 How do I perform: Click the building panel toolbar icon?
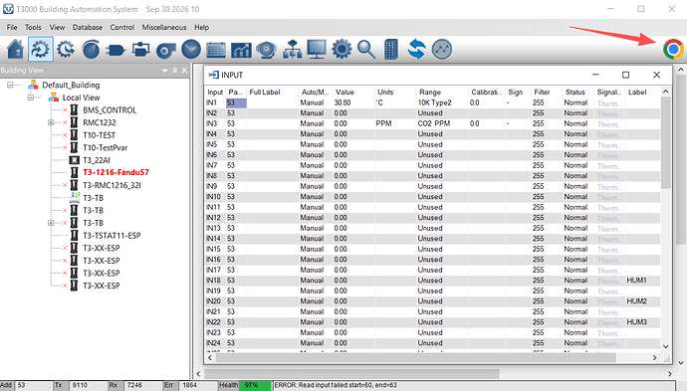pyautogui.click(x=391, y=49)
